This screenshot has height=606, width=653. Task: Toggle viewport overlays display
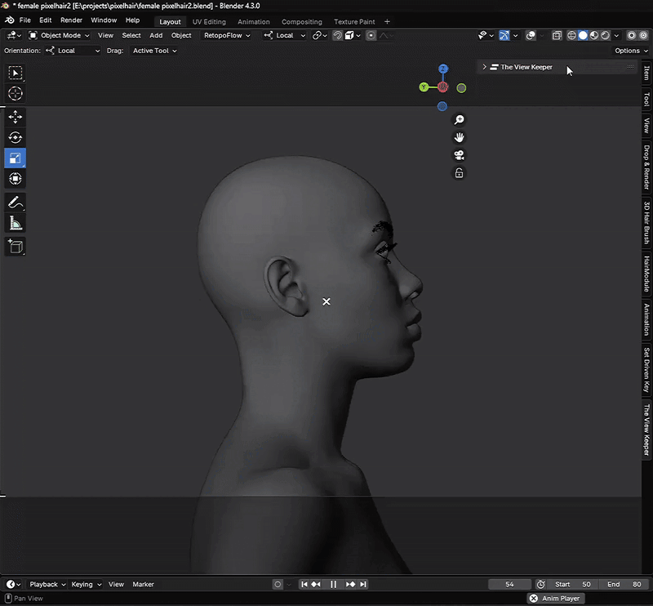(531, 35)
